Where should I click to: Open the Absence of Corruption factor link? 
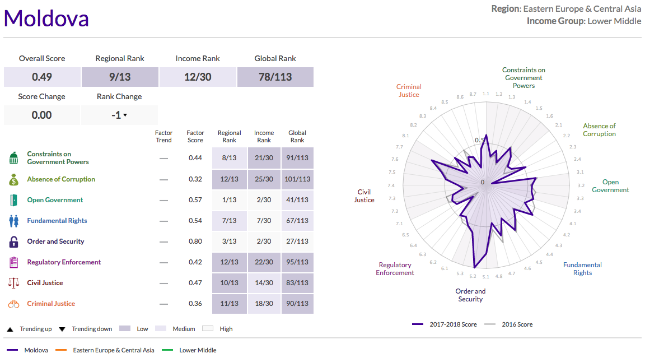[x=61, y=179]
